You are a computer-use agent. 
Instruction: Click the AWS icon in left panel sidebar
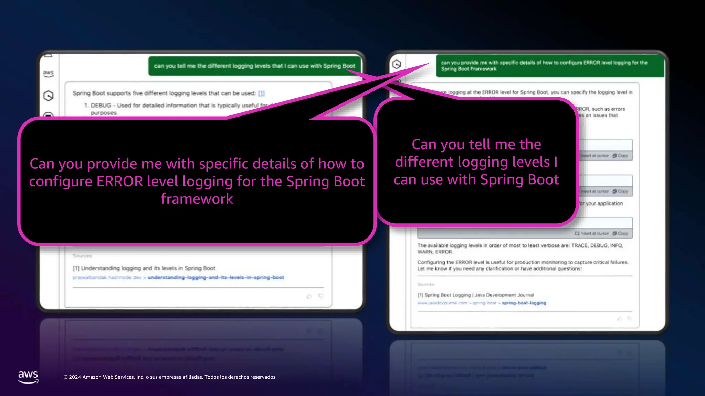pyautogui.click(x=48, y=73)
